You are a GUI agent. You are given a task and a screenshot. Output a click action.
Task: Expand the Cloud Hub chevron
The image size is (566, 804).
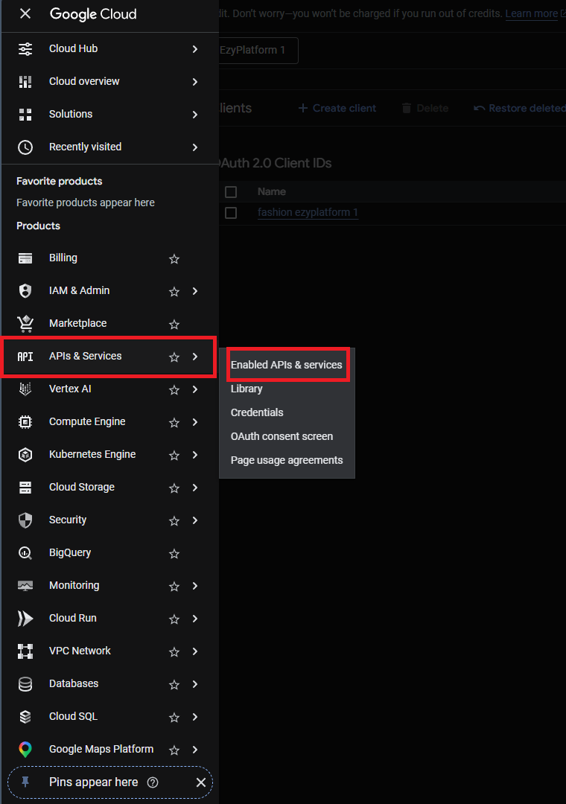(195, 49)
